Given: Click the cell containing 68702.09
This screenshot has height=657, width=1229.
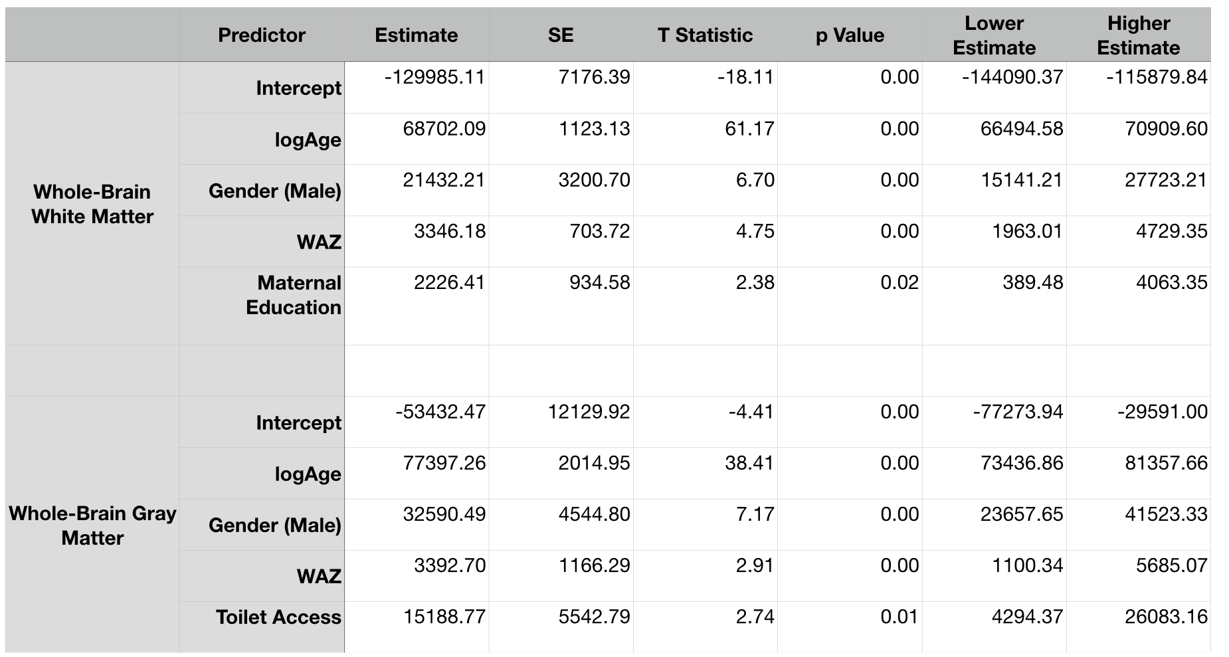Looking at the screenshot, I should coord(444,129).
